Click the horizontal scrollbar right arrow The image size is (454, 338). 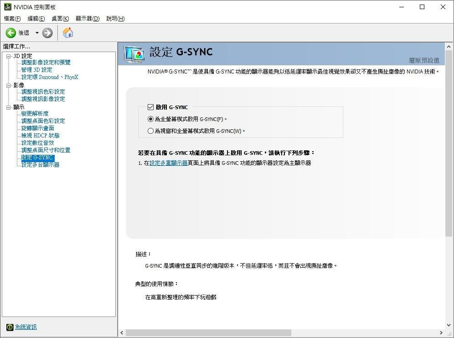[441, 333]
